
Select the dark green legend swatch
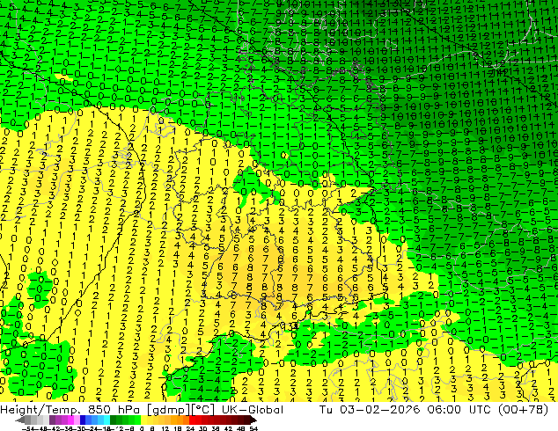click(x=114, y=420)
